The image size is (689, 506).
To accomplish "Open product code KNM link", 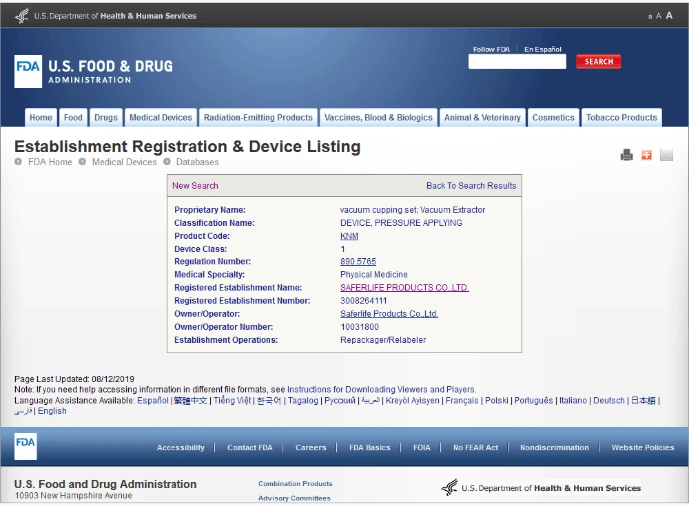I will coord(349,236).
